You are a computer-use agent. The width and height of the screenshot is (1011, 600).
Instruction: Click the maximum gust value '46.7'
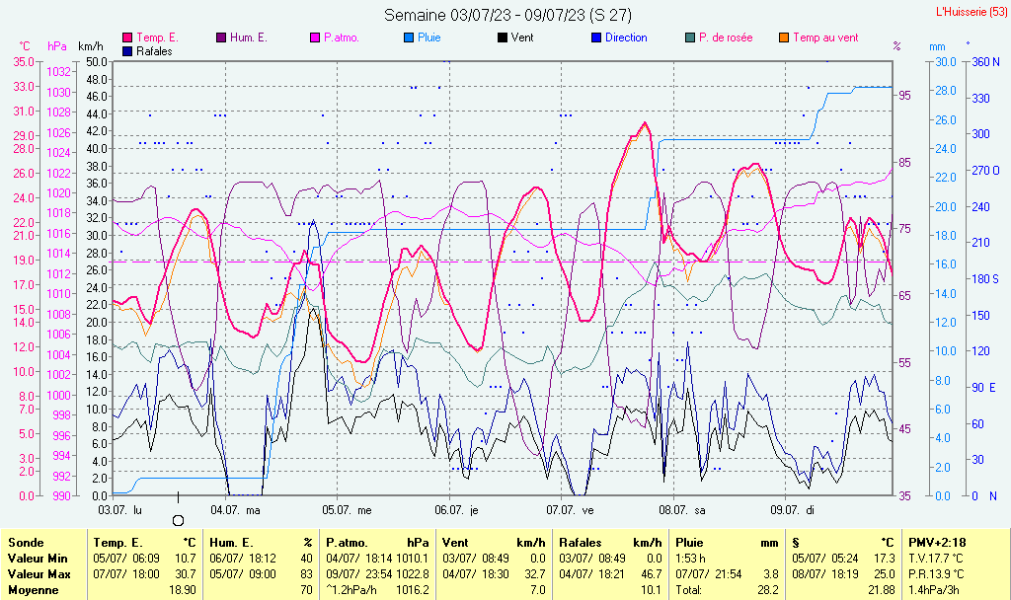pos(652,574)
